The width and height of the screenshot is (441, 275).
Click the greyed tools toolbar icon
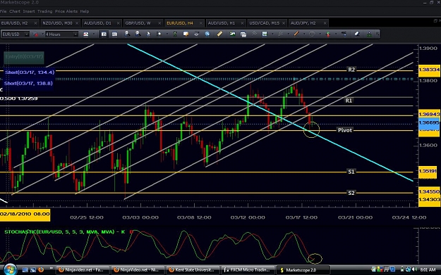pyautogui.click(x=254, y=34)
